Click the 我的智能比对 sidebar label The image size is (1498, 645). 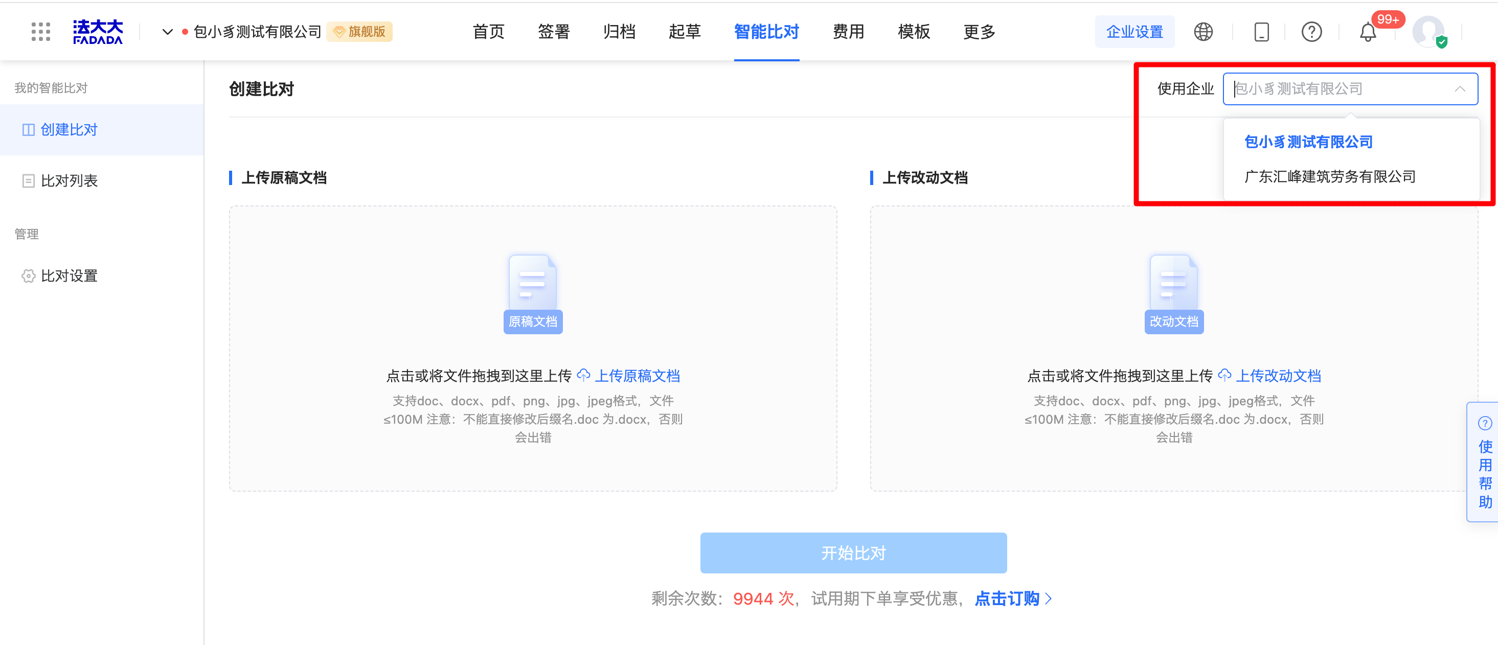tap(51, 88)
